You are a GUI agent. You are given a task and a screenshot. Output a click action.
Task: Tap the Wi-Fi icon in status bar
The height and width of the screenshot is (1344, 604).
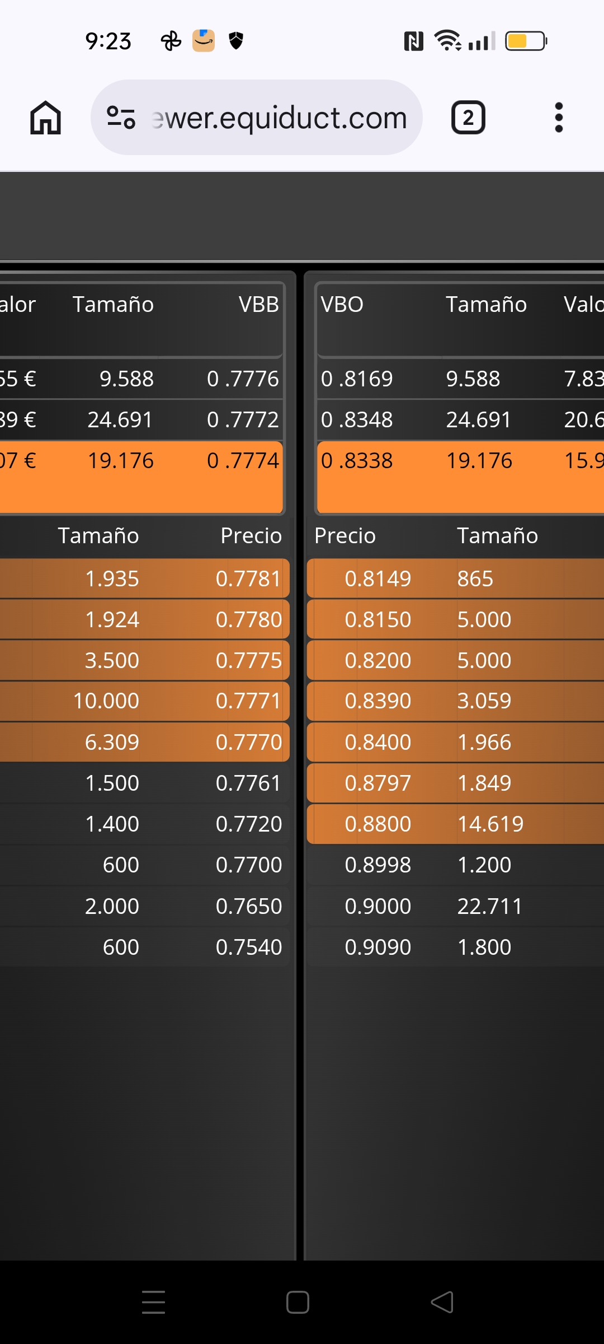(x=447, y=41)
